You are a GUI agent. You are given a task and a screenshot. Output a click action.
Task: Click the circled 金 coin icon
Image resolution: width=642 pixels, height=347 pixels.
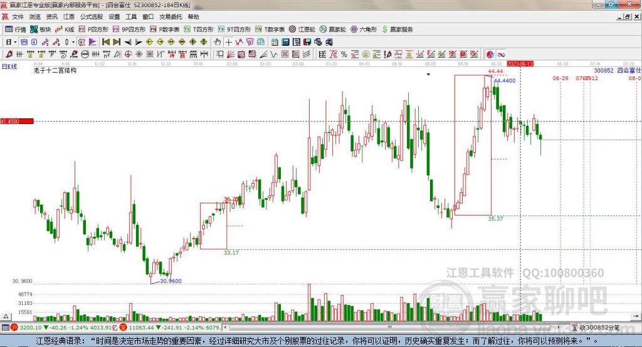(x=366, y=54)
